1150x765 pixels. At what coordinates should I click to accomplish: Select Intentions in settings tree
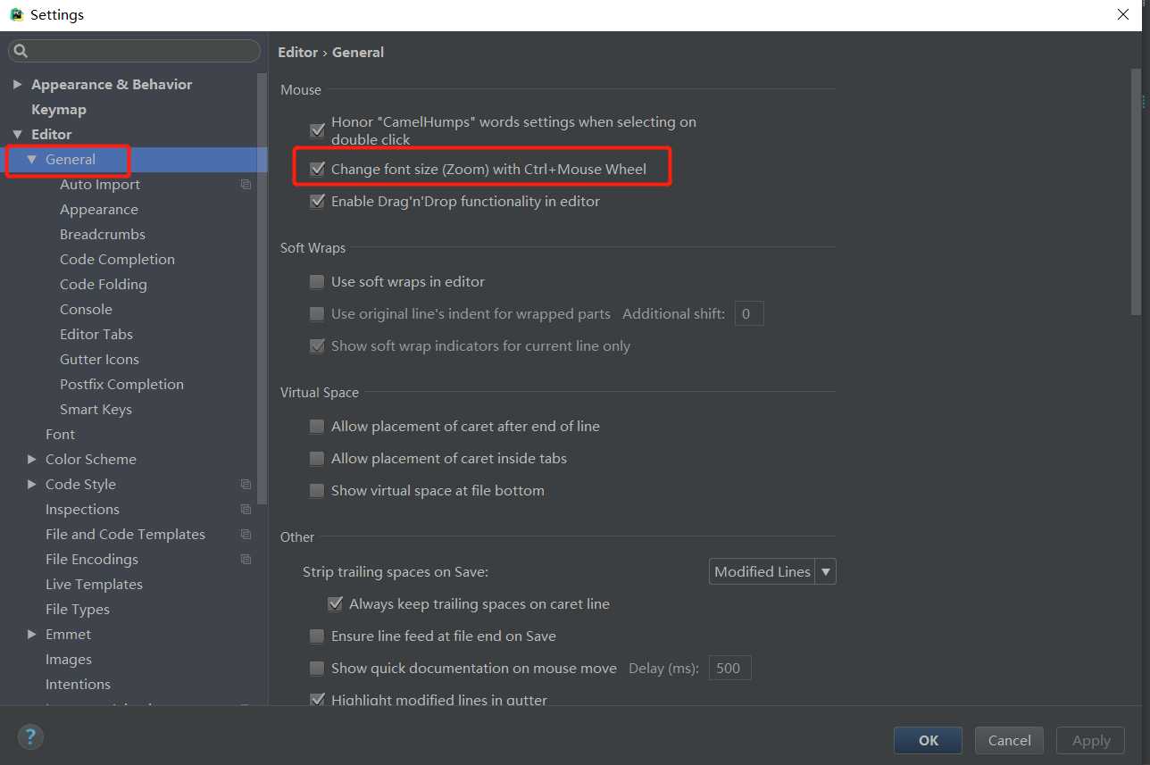pyautogui.click(x=78, y=685)
